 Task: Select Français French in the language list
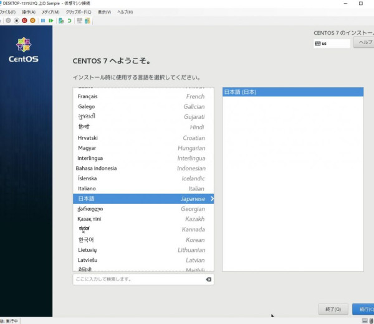pos(141,96)
